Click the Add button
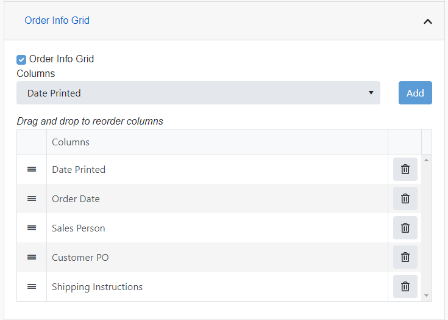 click(x=415, y=93)
